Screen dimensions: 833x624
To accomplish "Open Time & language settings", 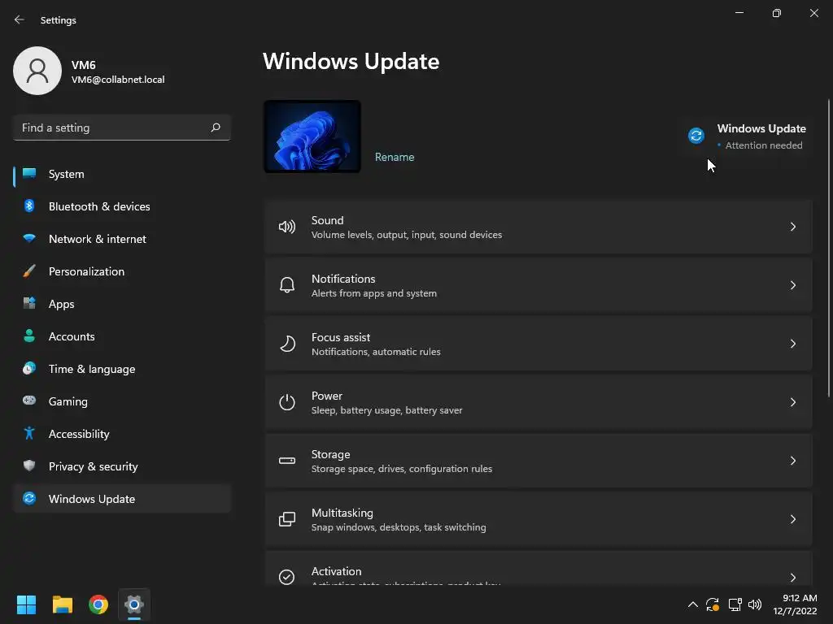I will pyautogui.click(x=122, y=369).
